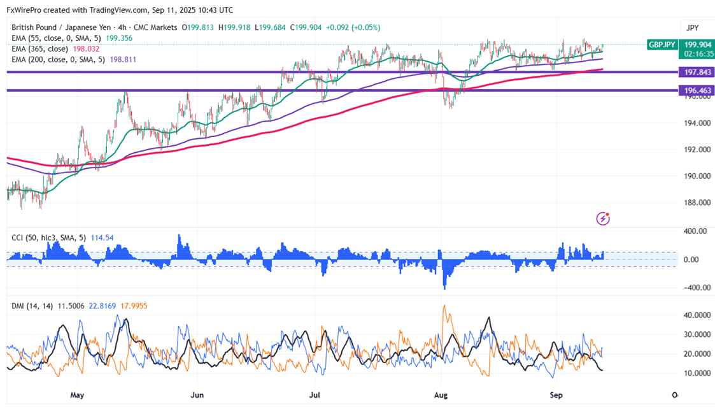The width and height of the screenshot is (715, 407).
Task: Click the EMA 55 value 199.356
Action: [x=119, y=38]
